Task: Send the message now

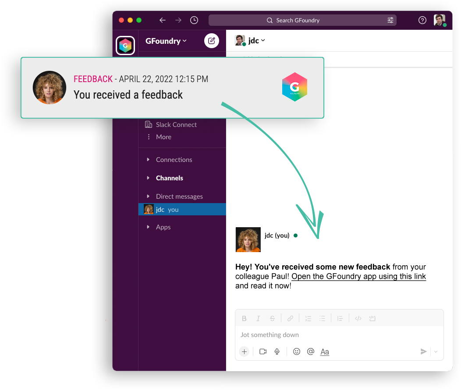Action: (423, 351)
